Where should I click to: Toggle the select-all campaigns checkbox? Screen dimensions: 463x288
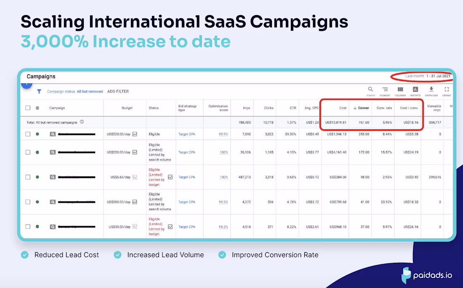click(x=28, y=108)
